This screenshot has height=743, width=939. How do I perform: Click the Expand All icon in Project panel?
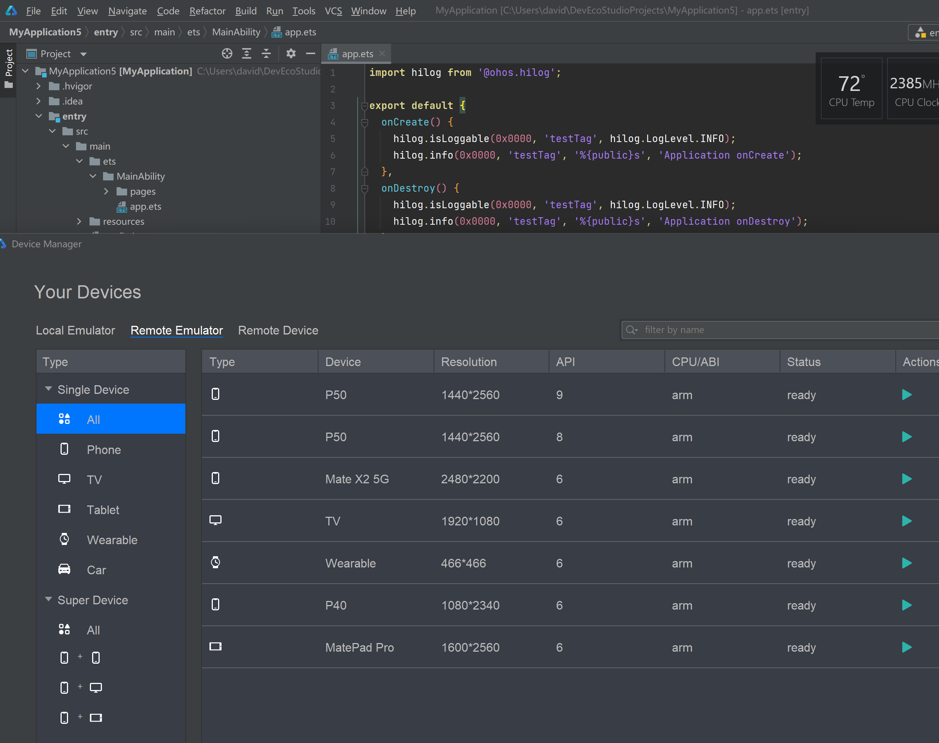pyautogui.click(x=246, y=53)
